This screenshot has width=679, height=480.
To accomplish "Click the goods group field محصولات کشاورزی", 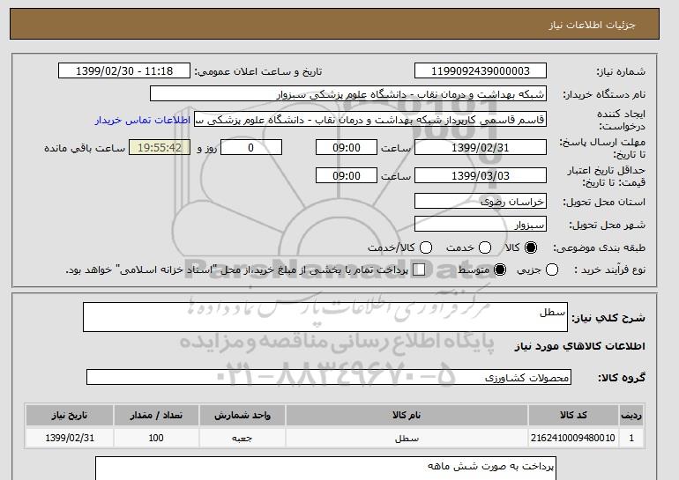I will 329,377.
